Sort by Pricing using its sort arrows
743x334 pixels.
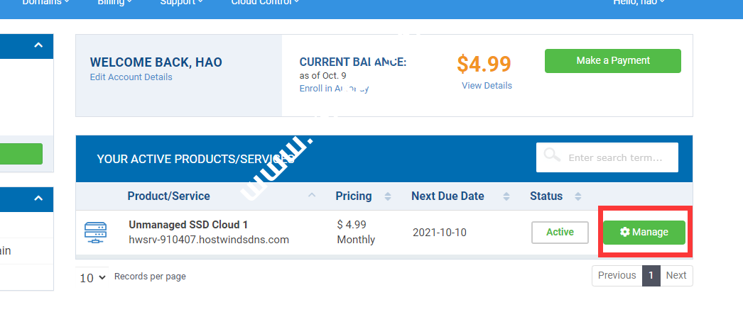coord(388,196)
